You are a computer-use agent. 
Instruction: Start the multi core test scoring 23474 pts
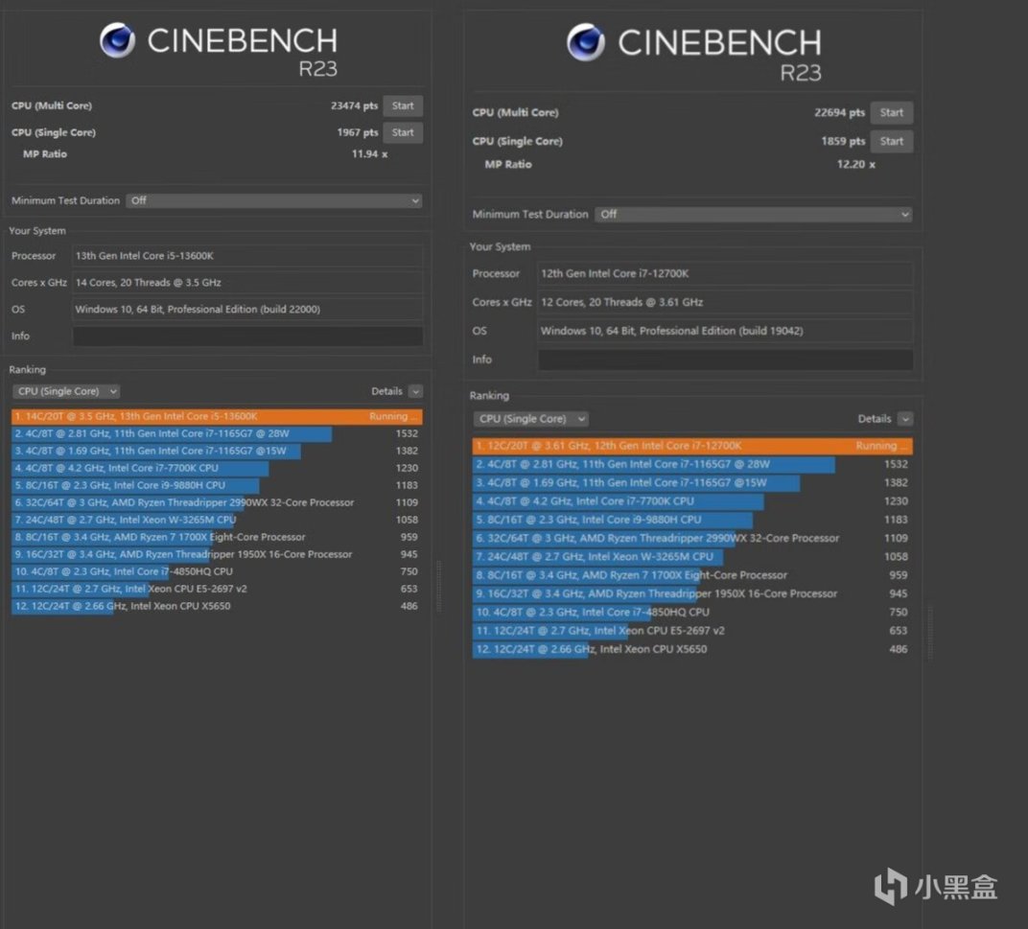coord(403,106)
